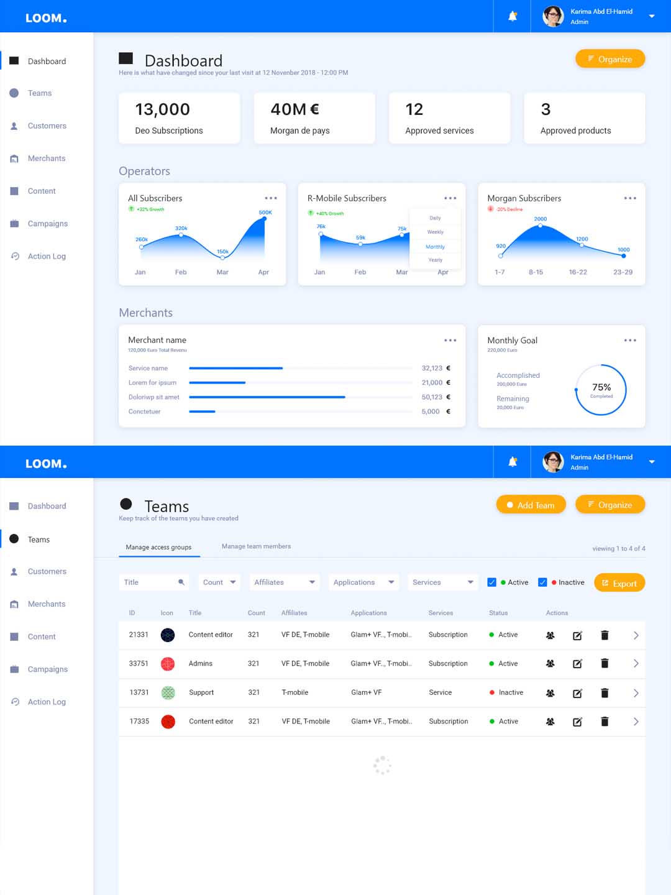Image resolution: width=671 pixels, height=895 pixels.
Task: Click the search icon in Title field
Action: [181, 582]
